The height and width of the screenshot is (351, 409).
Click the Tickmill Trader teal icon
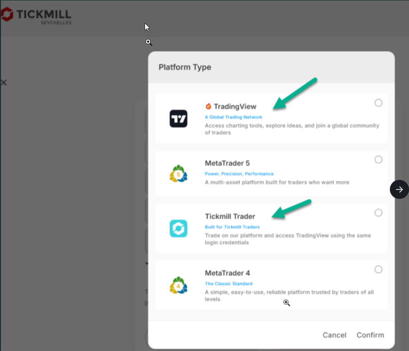[x=178, y=228]
